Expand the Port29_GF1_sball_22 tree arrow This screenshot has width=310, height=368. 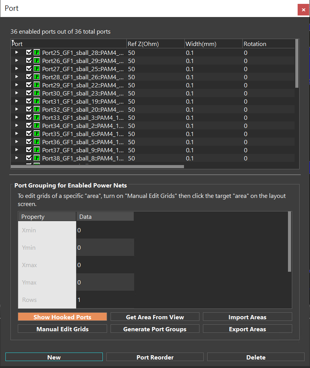tap(17, 85)
